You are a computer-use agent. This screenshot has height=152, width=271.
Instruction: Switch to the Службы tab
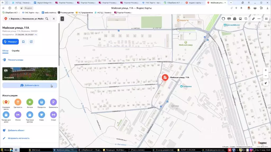tap(16, 51)
